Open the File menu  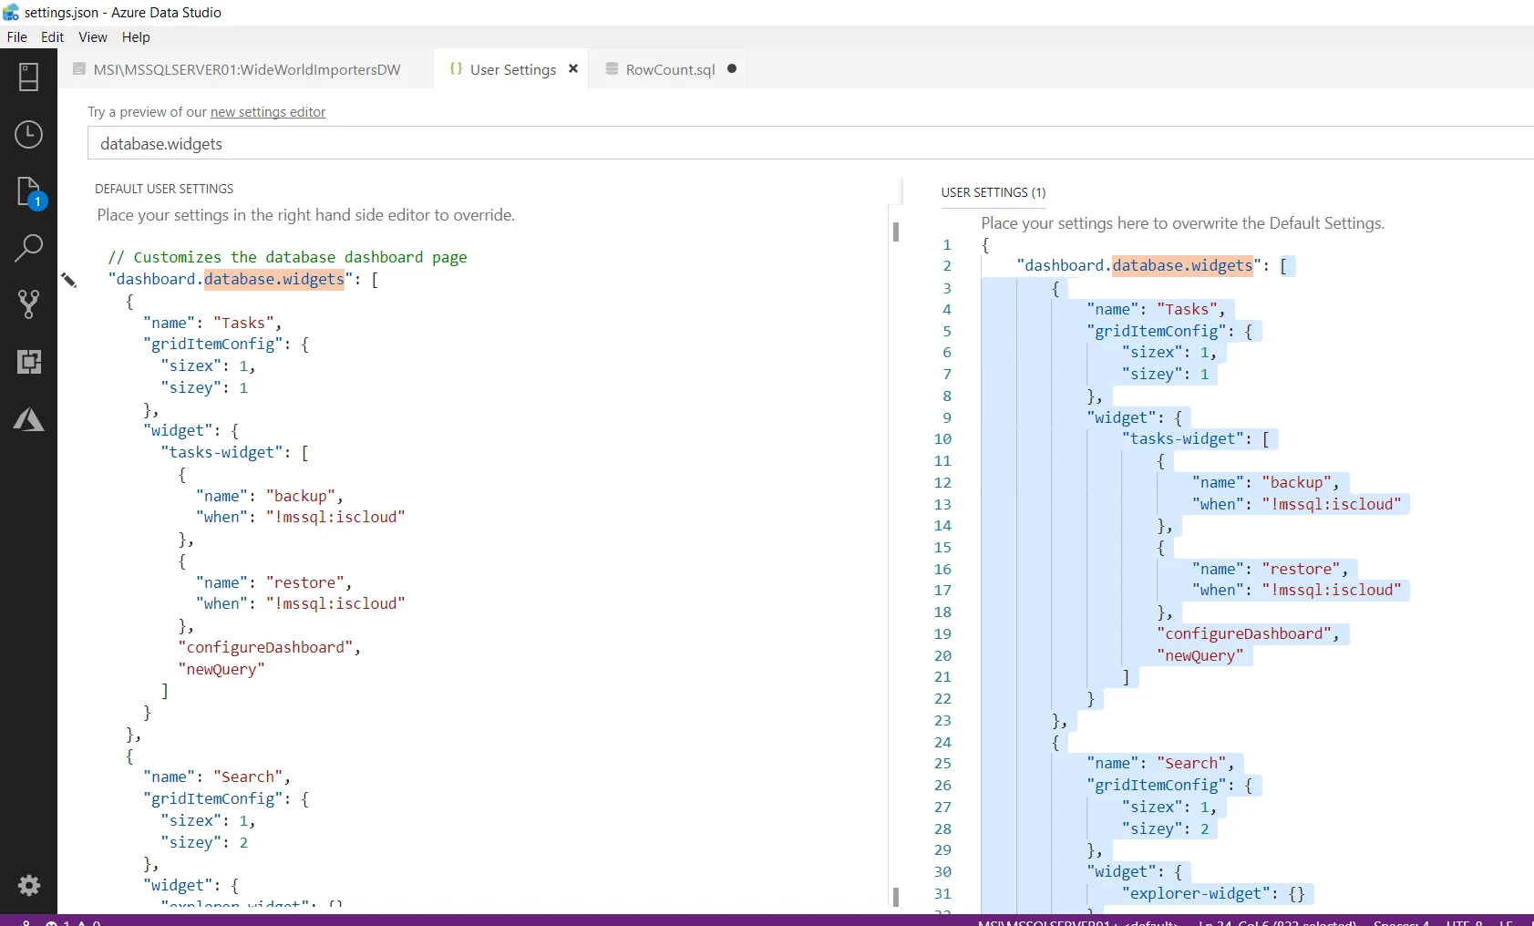tap(16, 37)
